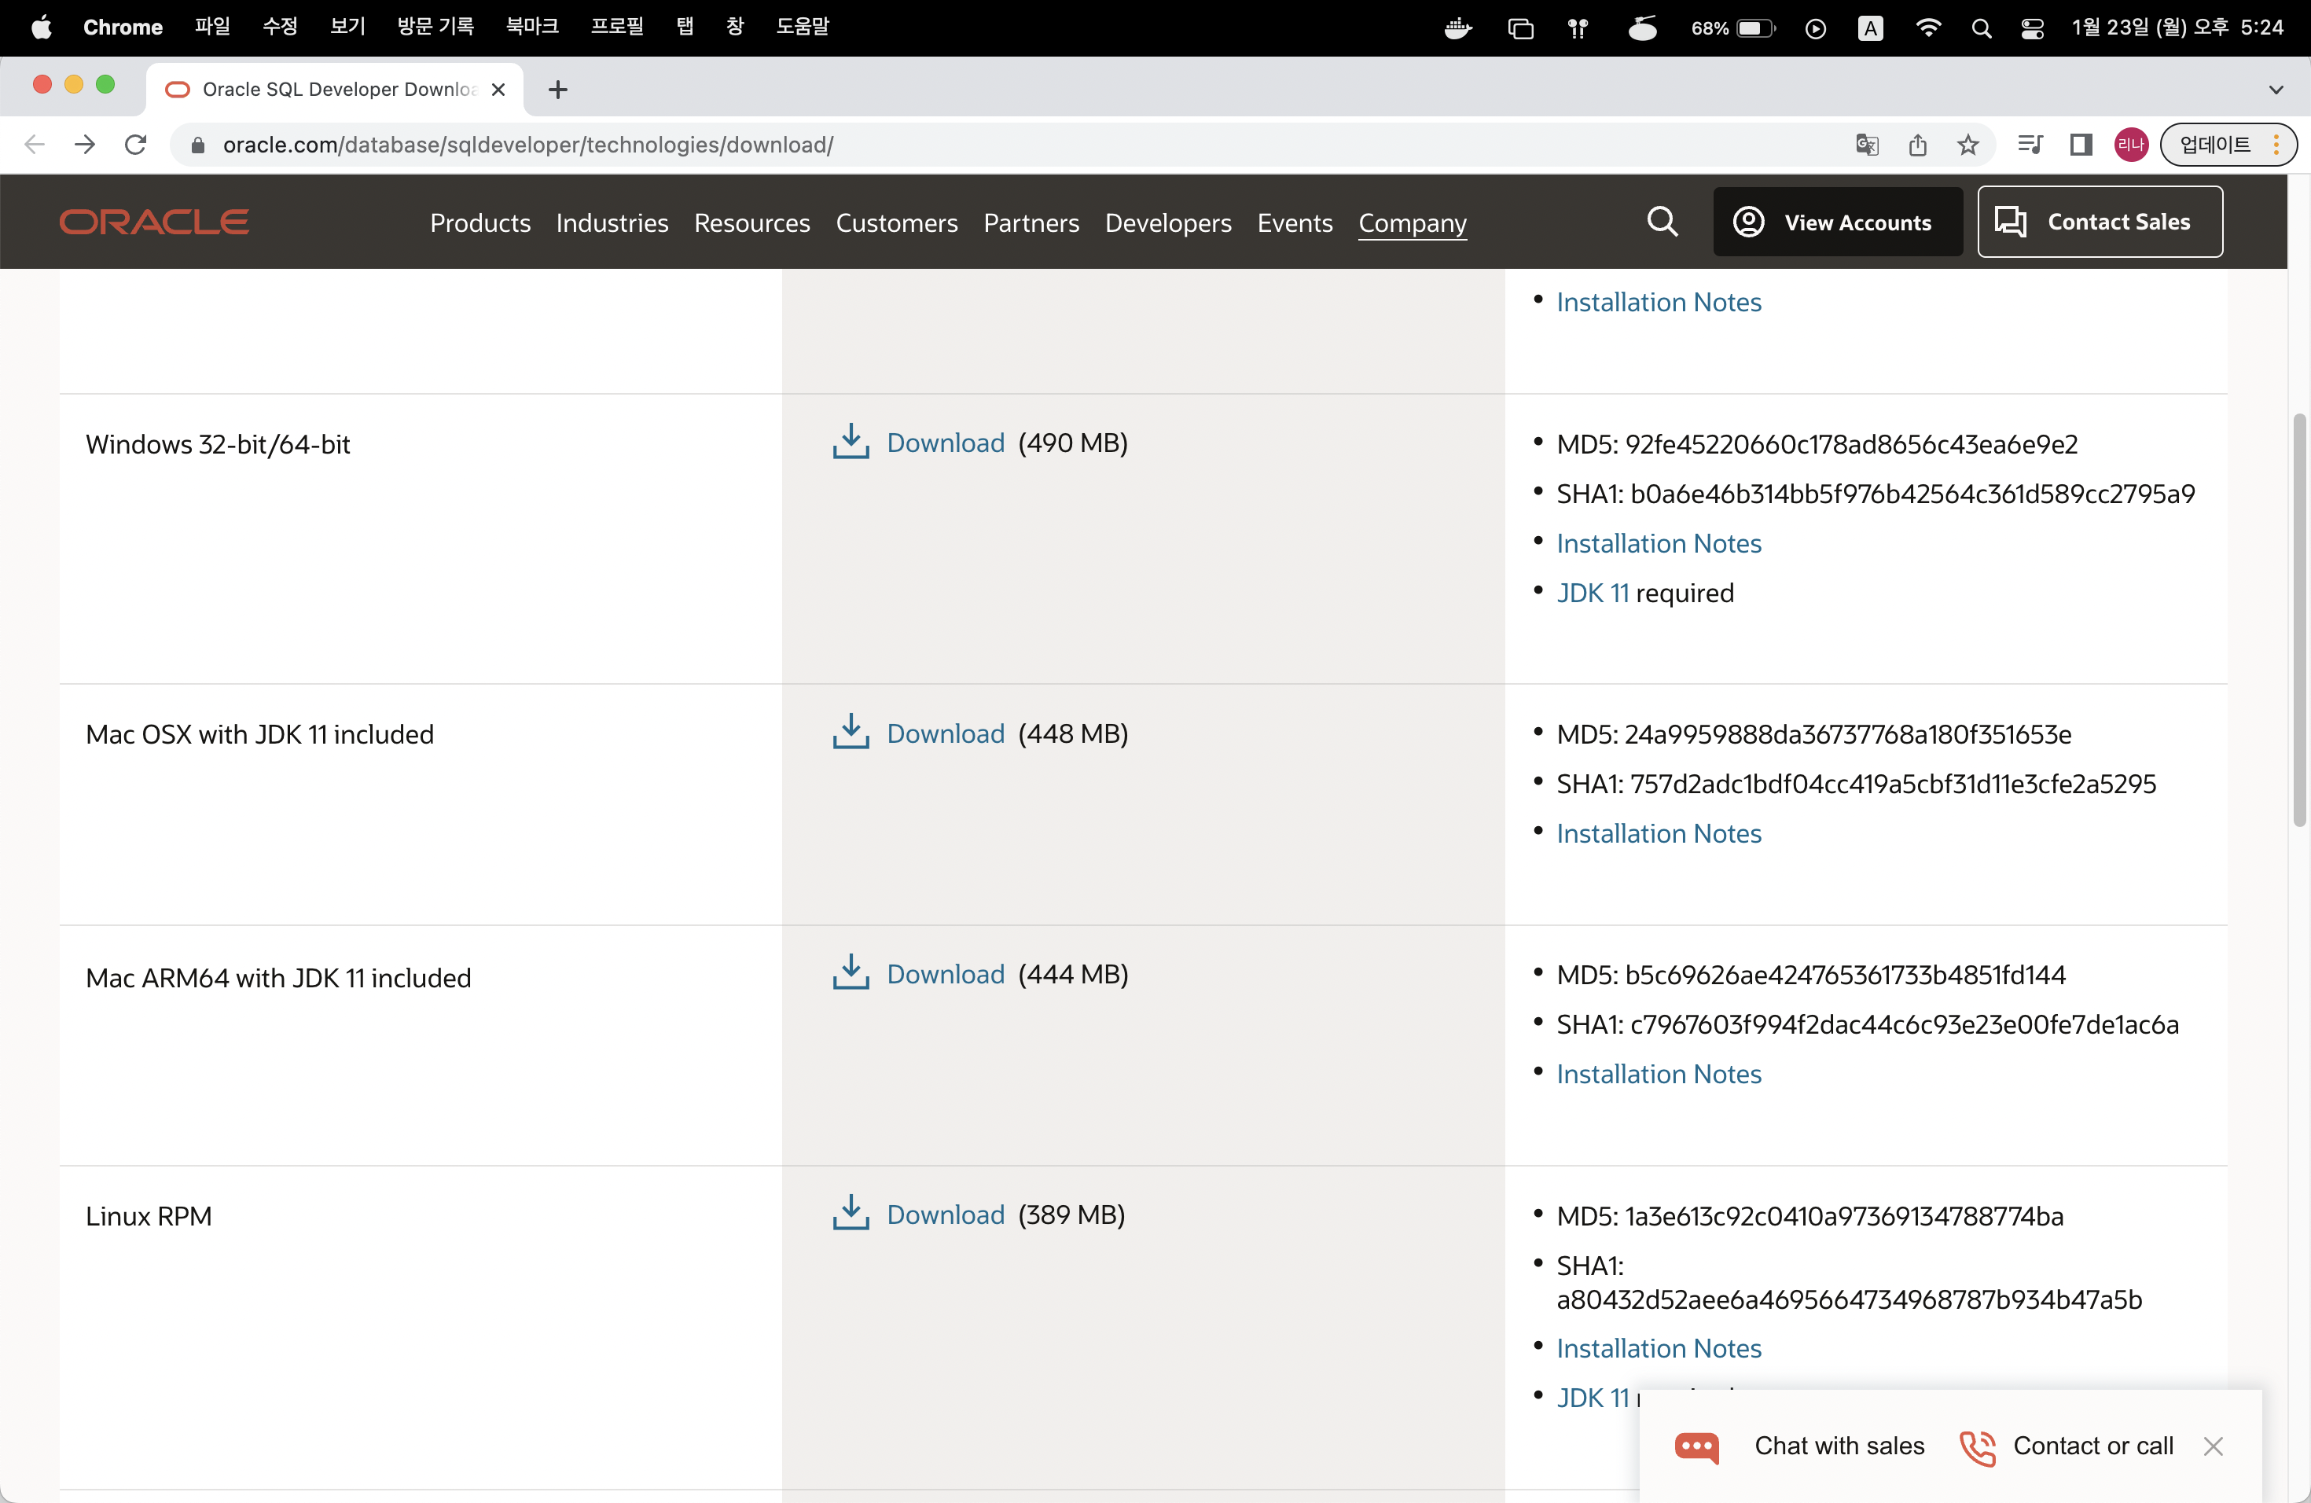Click the Wi-Fi status icon in menu bar
2311x1503 pixels.
(1928, 28)
